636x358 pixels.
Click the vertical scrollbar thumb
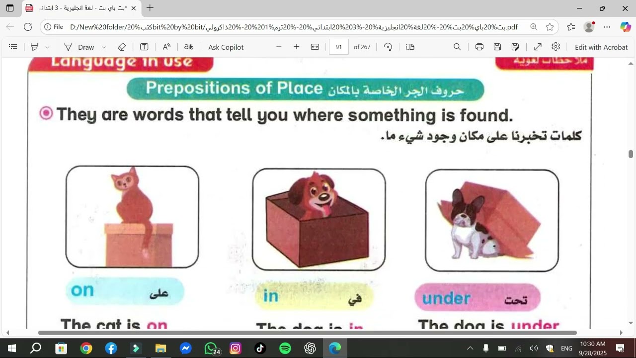point(631,154)
